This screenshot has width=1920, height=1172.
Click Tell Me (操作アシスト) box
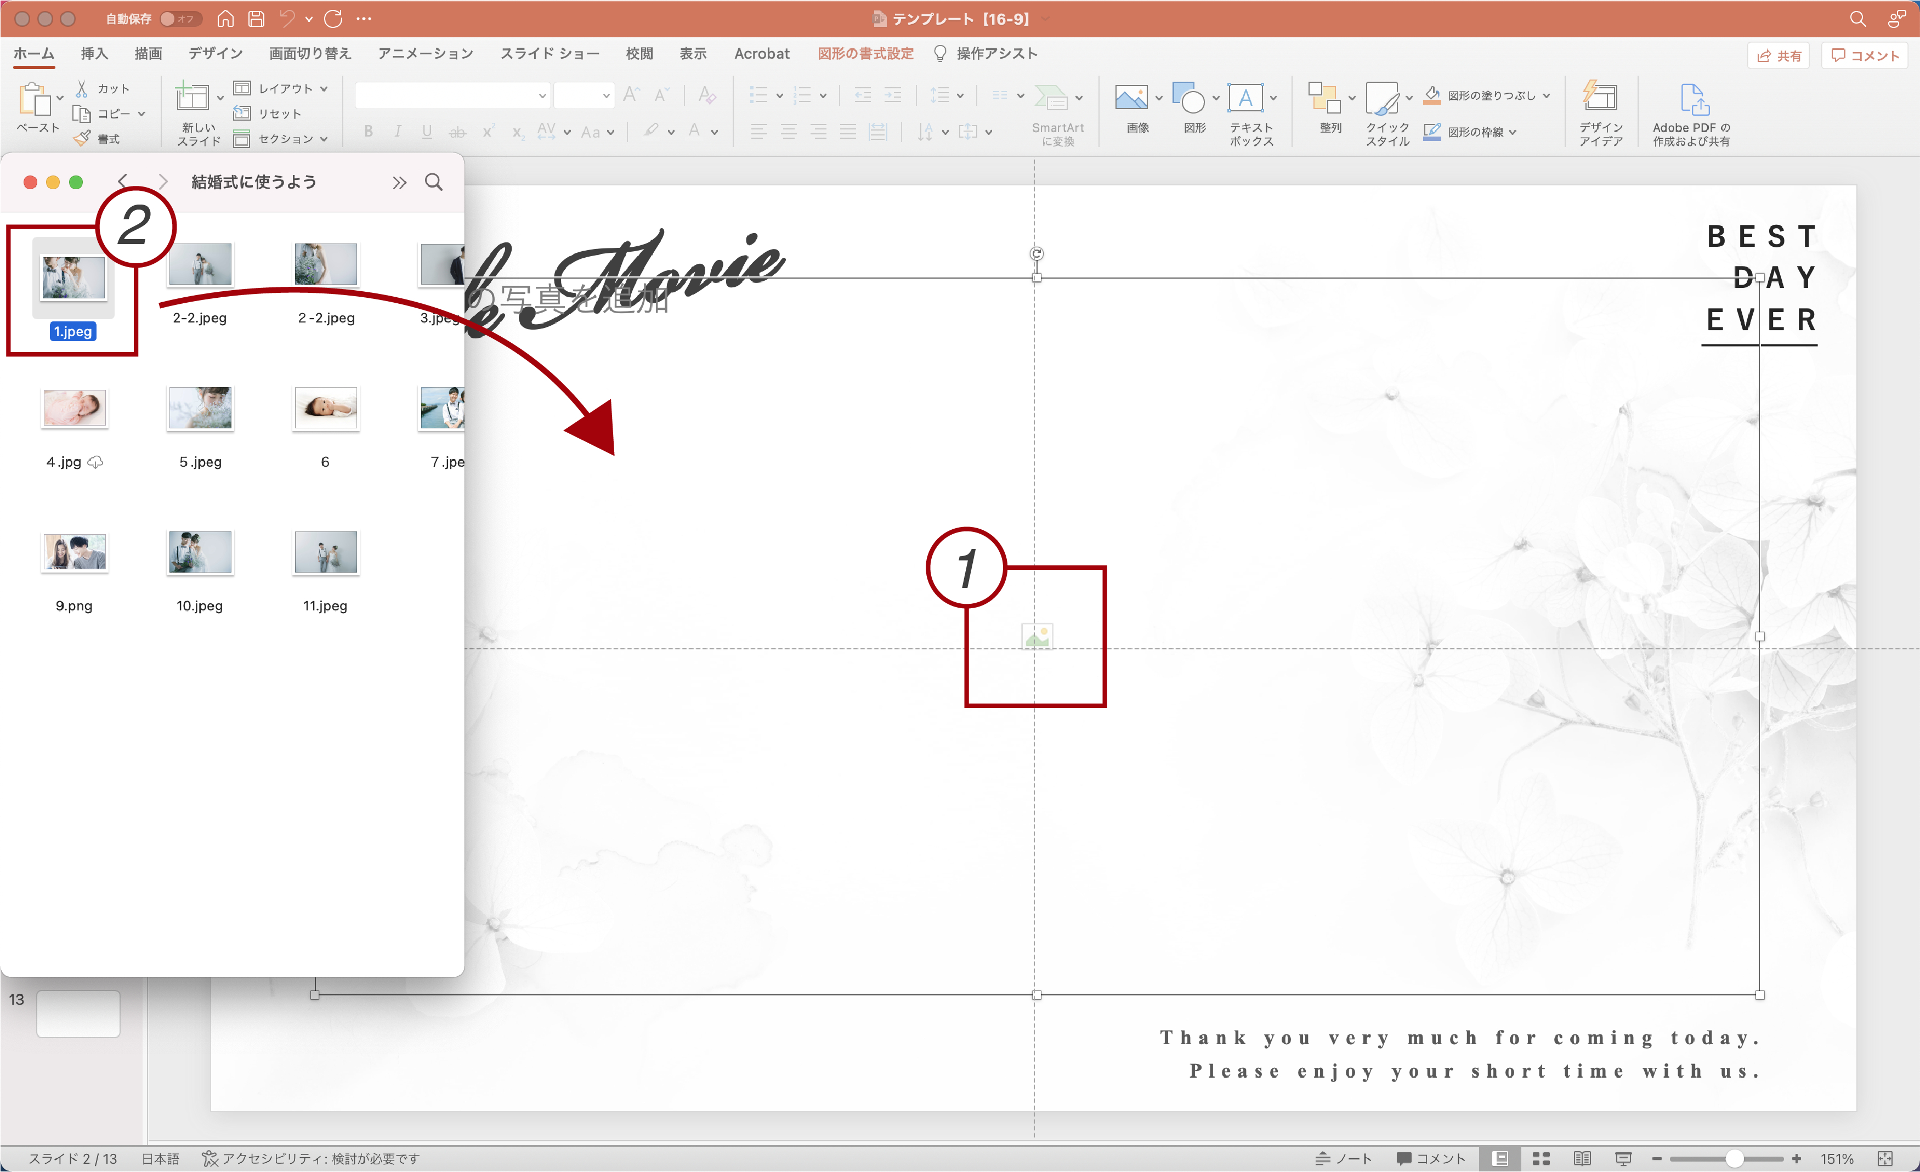click(x=986, y=53)
